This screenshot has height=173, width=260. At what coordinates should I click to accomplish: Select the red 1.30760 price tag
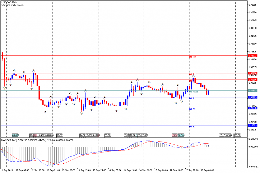point(253,73)
